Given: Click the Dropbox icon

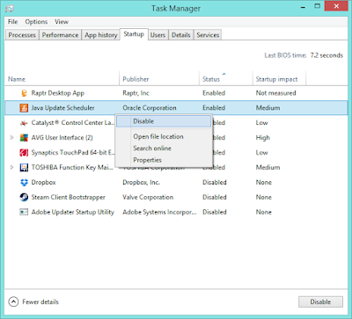Looking at the screenshot, I should tap(24, 183).
